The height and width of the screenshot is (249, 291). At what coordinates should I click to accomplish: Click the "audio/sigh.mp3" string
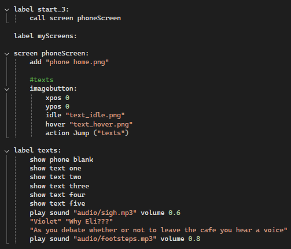105,213
